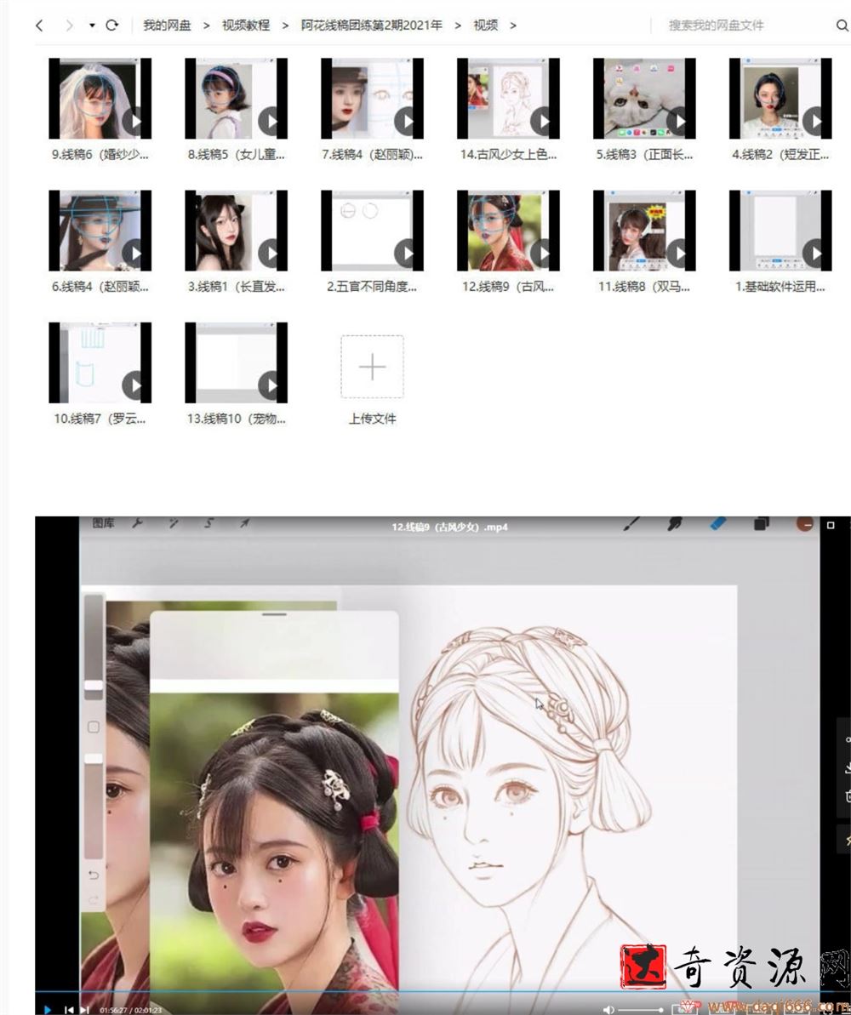Image resolution: width=851 pixels, height=1015 pixels.
Task: Adjust the brush size sidebar slider
Action: 94,647
